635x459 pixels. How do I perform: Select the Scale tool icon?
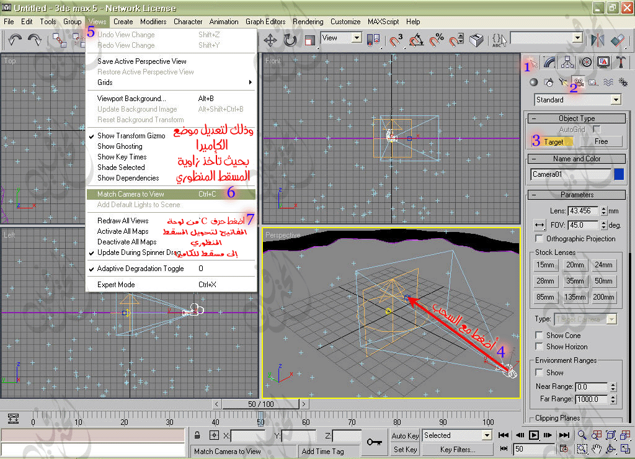[310, 40]
